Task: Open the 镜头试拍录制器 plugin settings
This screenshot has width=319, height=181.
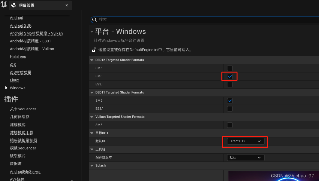Action: (x=24, y=140)
